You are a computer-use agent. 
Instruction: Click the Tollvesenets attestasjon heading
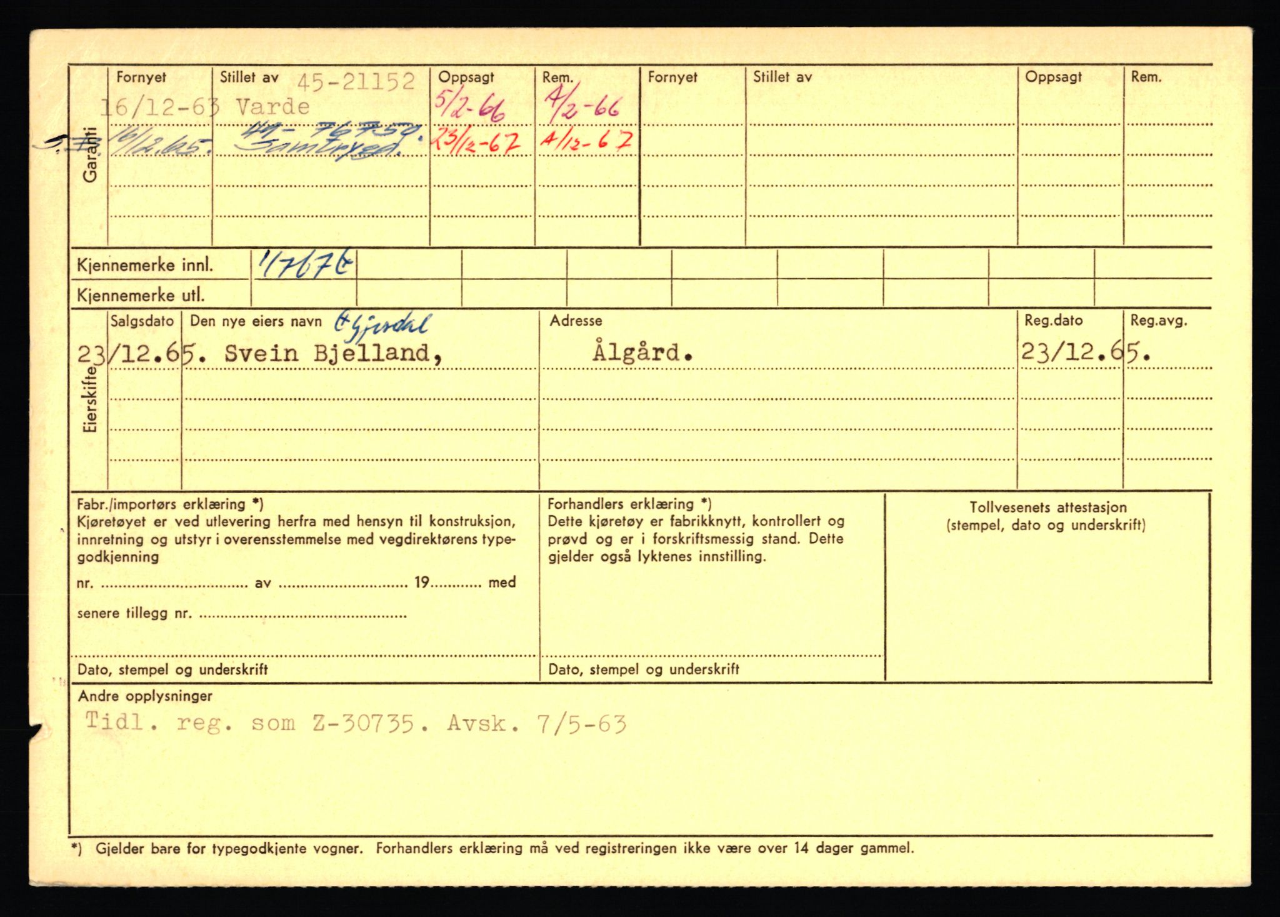[1048, 507]
